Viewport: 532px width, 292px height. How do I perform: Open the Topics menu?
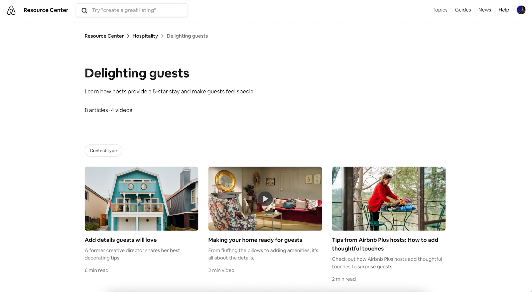click(440, 10)
